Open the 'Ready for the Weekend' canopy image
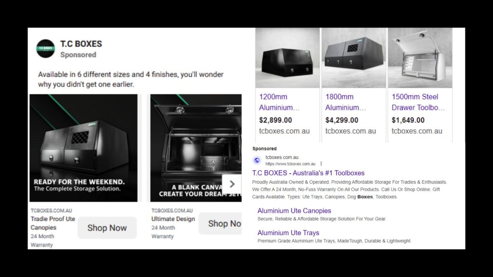This screenshot has height=277, width=493. coord(84,148)
